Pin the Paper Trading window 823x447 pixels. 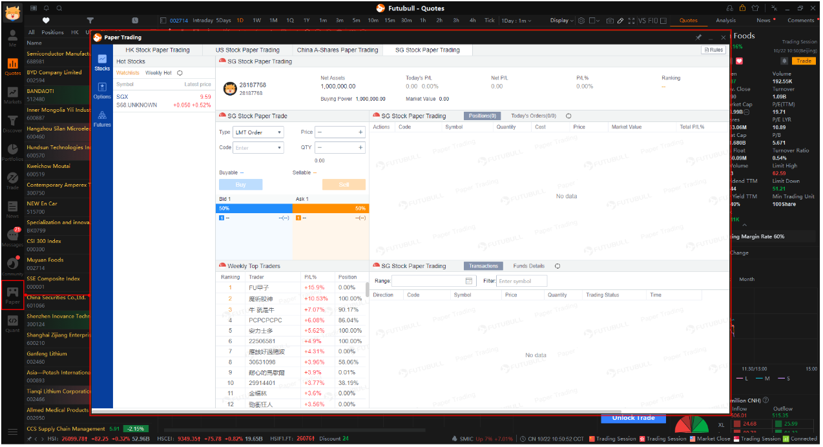(698, 37)
